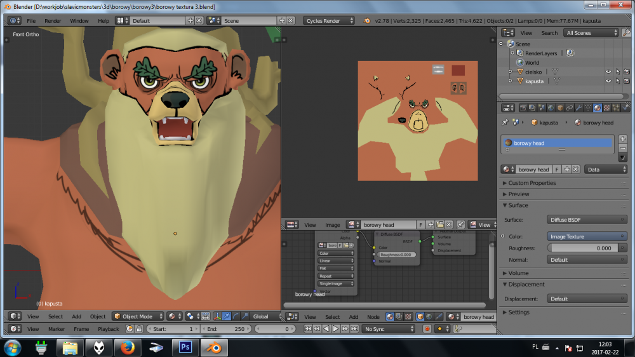Image resolution: width=635 pixels, height=357 pixels.
Task: Expand the Volume panel
Action: [518, 273]
